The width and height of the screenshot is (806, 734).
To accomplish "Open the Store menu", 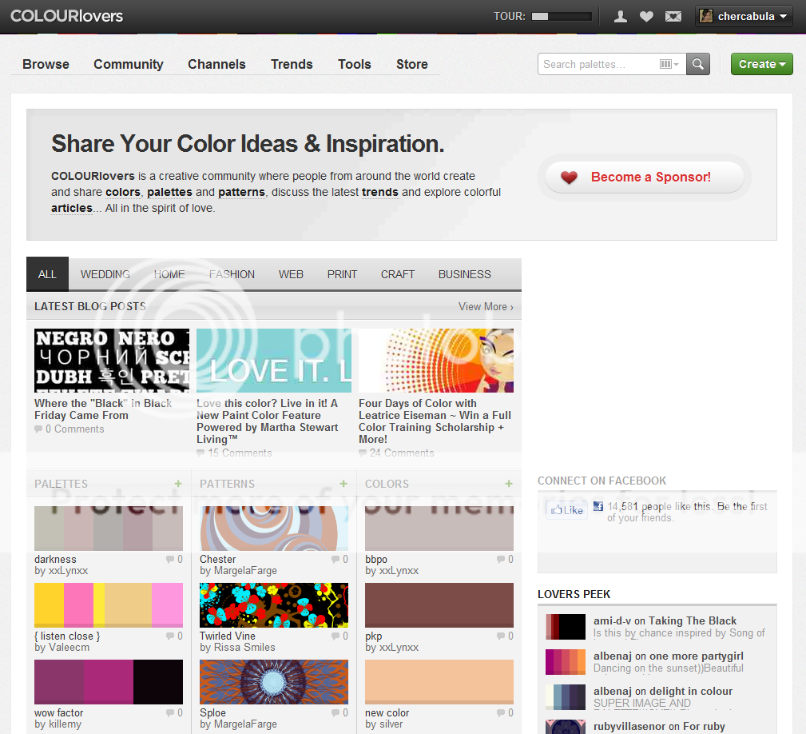I will (x=411, y=64).
